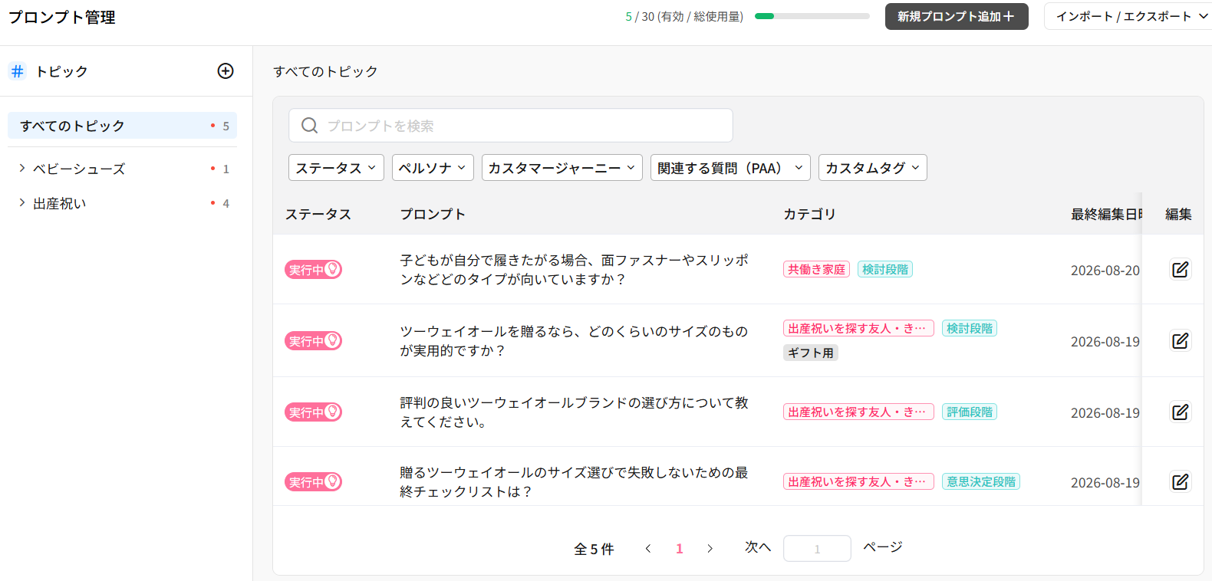Expand the ベビーシューズ topic
1212x581 pixels.
[22, 169]
